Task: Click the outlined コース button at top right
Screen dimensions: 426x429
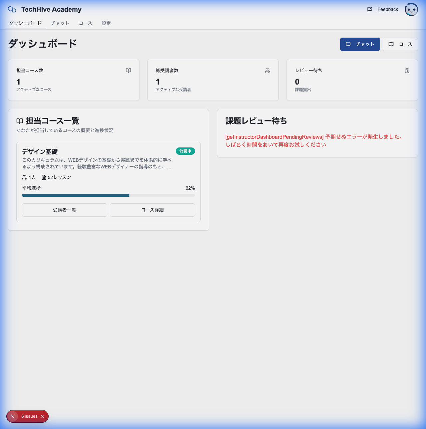Action: (x=400, y=44)
